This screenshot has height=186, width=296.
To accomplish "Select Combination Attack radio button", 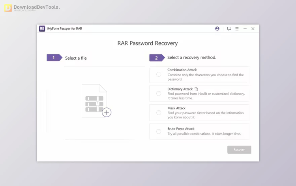I will [159, 74].
